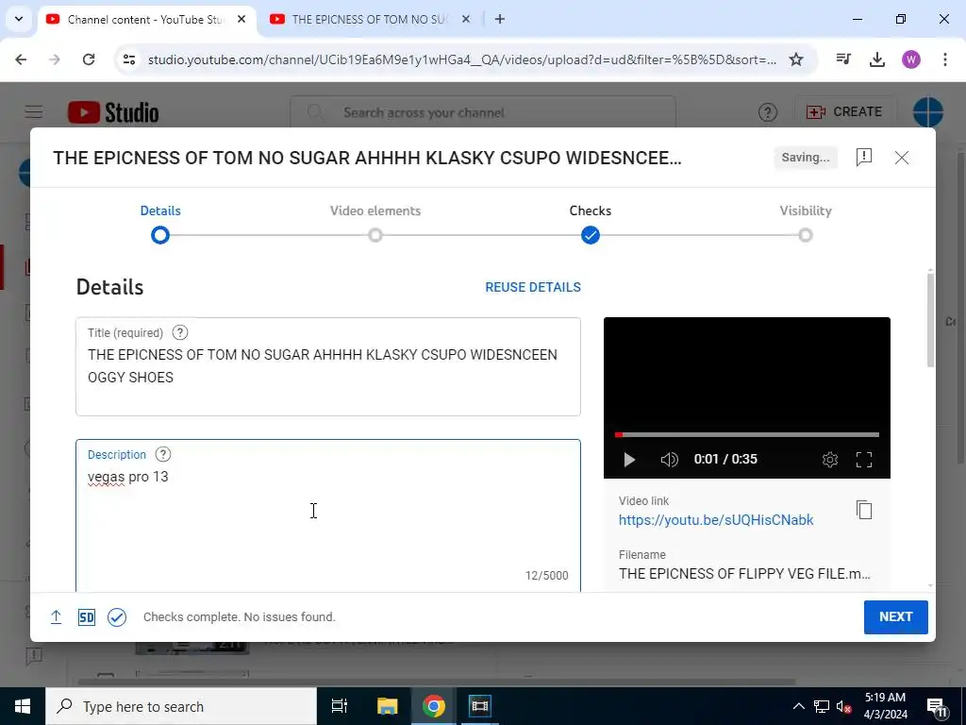Viewport: 966px width, 725px height.
Task: Click REUSE DETAILS
Action: click(x=533, y=287)
